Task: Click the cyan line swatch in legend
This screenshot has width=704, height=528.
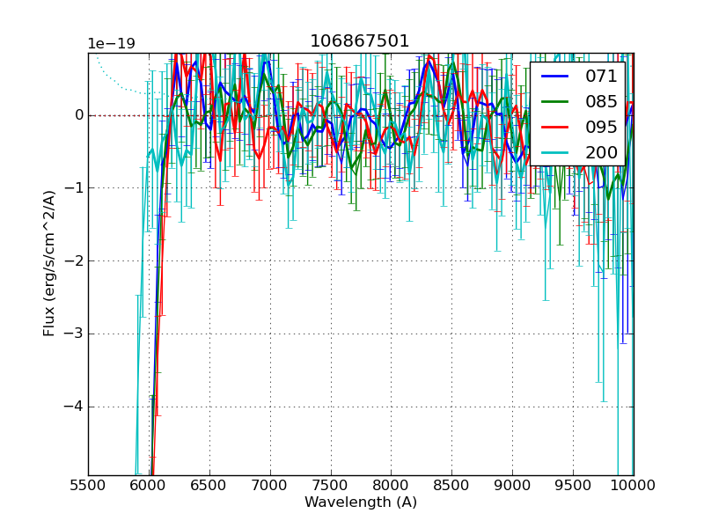Action: (x=556, y=152)
